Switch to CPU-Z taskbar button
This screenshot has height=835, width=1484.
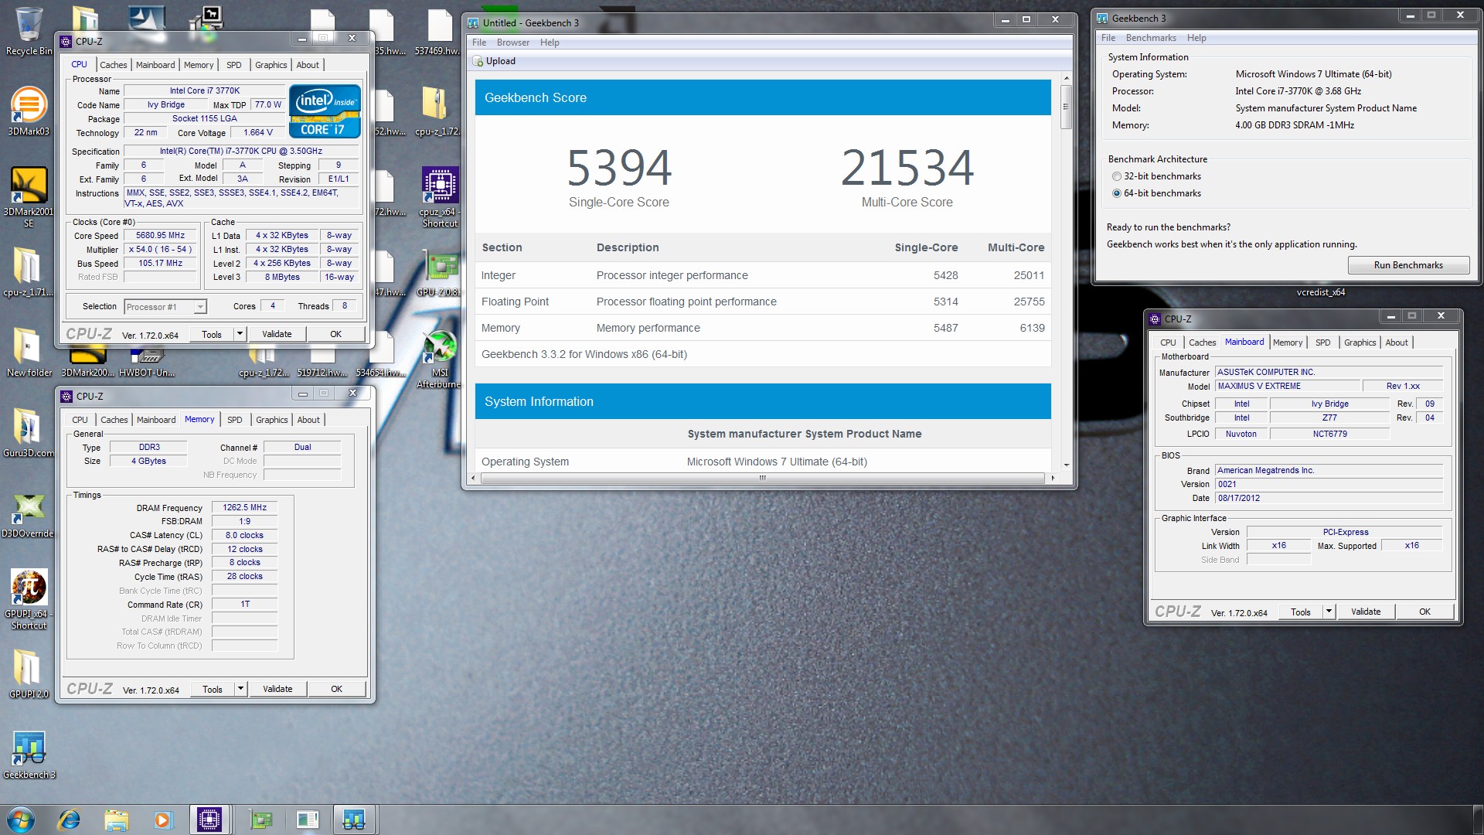(x=209, y=820)
